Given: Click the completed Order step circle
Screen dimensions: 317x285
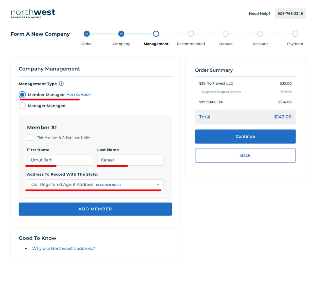Looking at the screenshot, I should [87, 34].
